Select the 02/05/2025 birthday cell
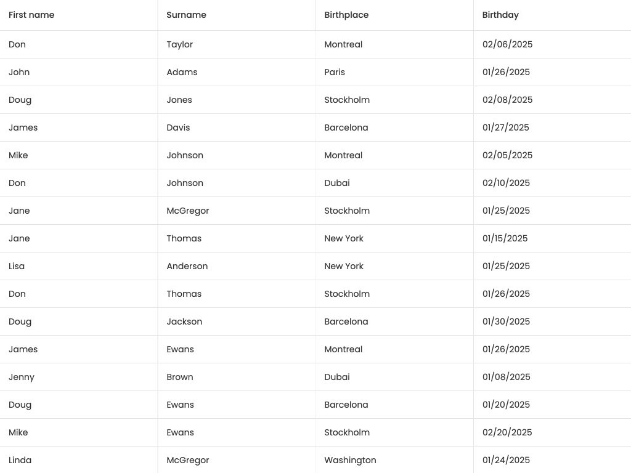This screenshot has width=631, height=473. coord(507,155)
